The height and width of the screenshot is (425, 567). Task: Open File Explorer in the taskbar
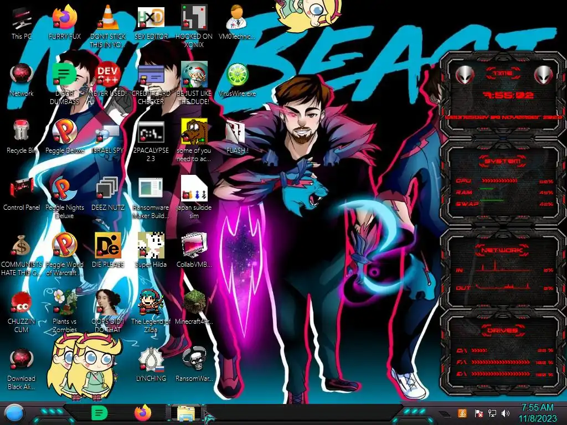point(186,413)
